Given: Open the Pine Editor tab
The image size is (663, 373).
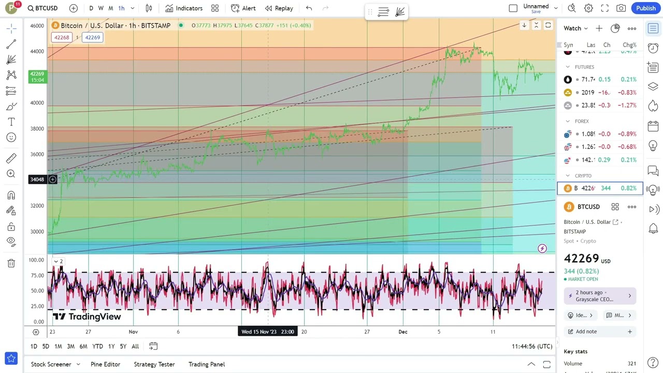Looking at the screenshot, I should [105, 364].
